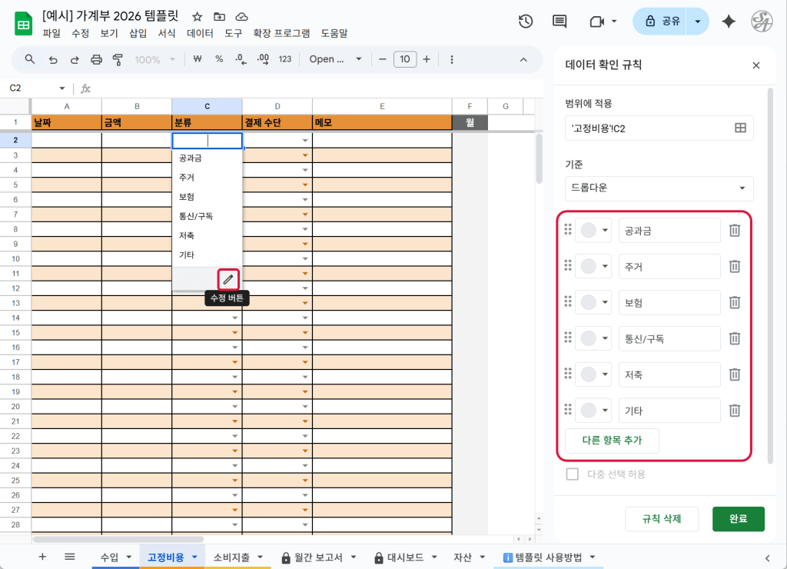Click the 다른 항목 추가 button
The height and width of the screenshot is (569, 787).
[x=612, y=441]
